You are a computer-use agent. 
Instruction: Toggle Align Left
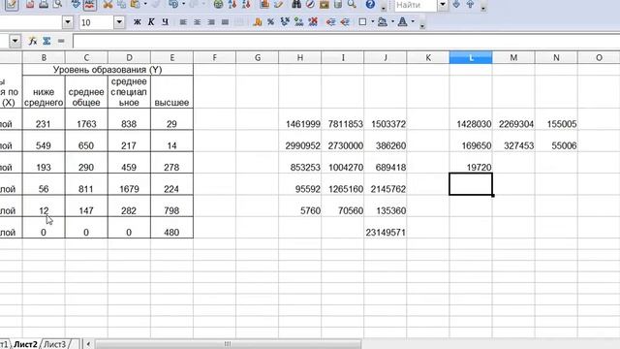tap(183, 22)
